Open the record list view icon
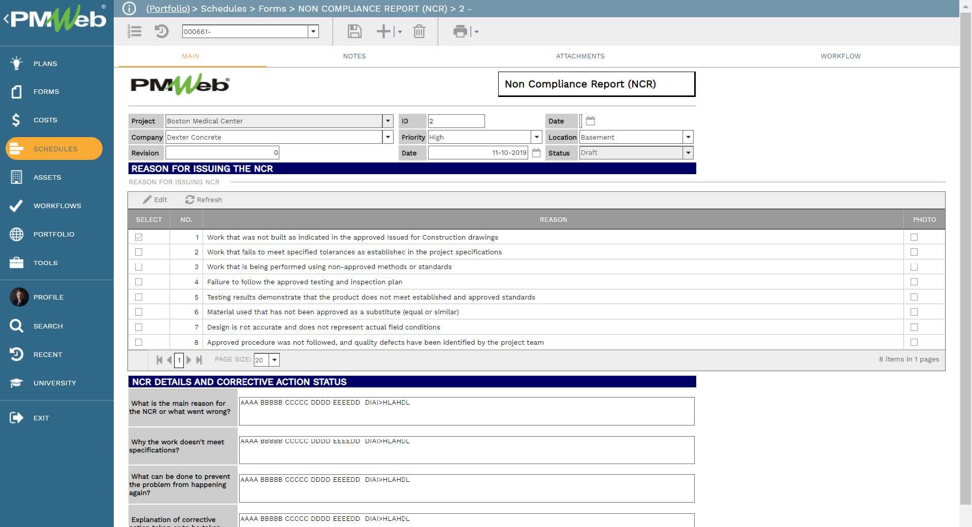The image size is (972, 527). coord(135,31)
